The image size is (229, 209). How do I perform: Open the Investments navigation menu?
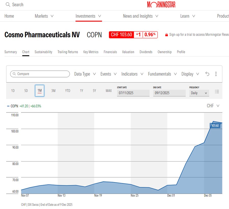click(x=88, y=16)
